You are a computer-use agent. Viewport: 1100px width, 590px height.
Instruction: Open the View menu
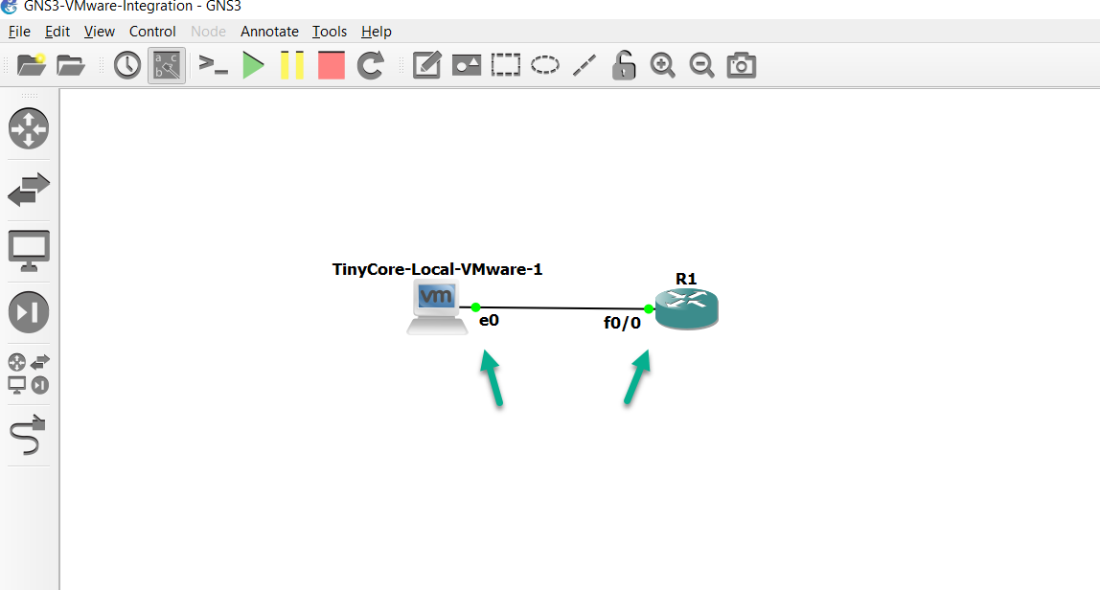point(99,32)
